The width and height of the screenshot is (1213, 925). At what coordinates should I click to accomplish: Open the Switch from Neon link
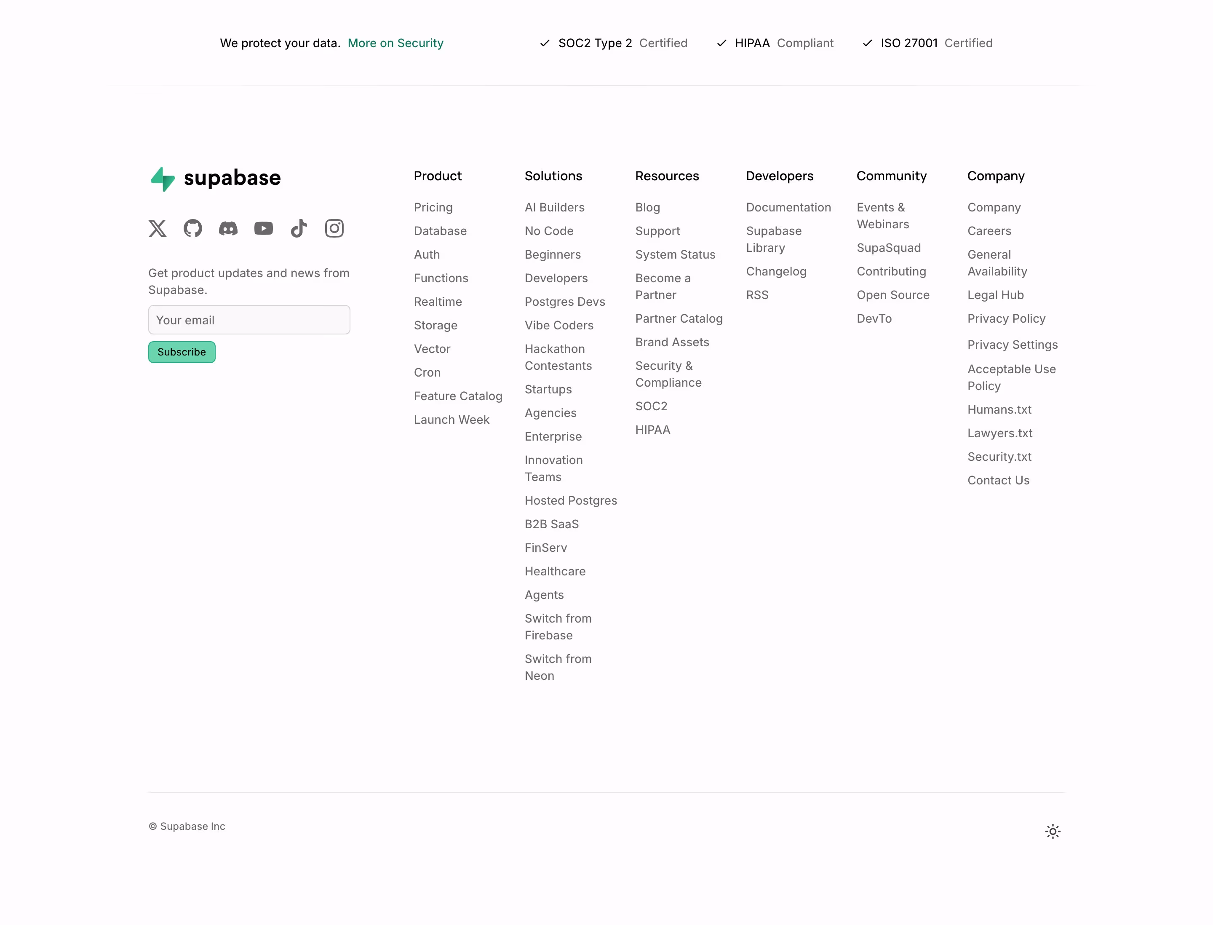tap(558, 667)
